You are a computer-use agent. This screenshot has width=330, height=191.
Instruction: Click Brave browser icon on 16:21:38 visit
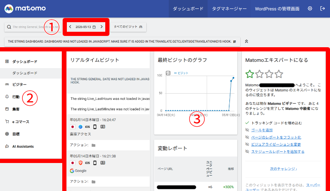point(80,163)
